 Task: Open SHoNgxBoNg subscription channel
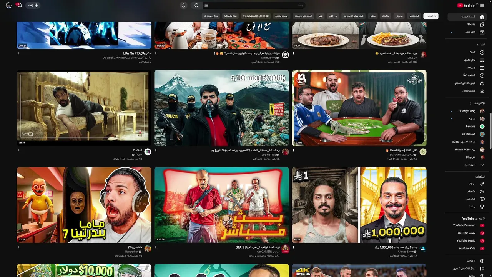467,111
